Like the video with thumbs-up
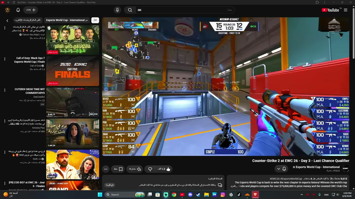This screenshot has height=199, width=355. point(164,169)
